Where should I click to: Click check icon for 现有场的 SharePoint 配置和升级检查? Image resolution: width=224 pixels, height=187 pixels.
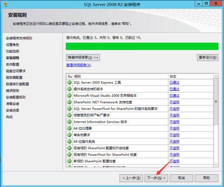pos(69,148)
